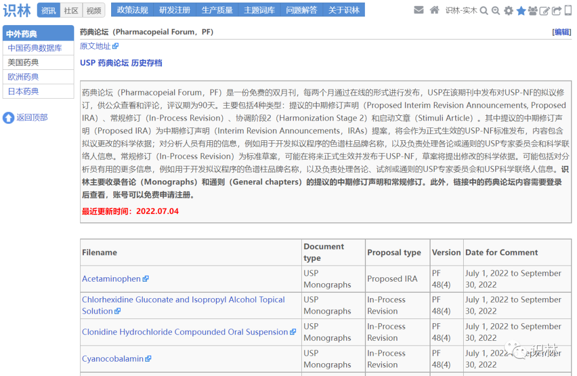Click the search magnifier icon
The height and width of the screenshot is (376, 577).
(x=484, y=11)
